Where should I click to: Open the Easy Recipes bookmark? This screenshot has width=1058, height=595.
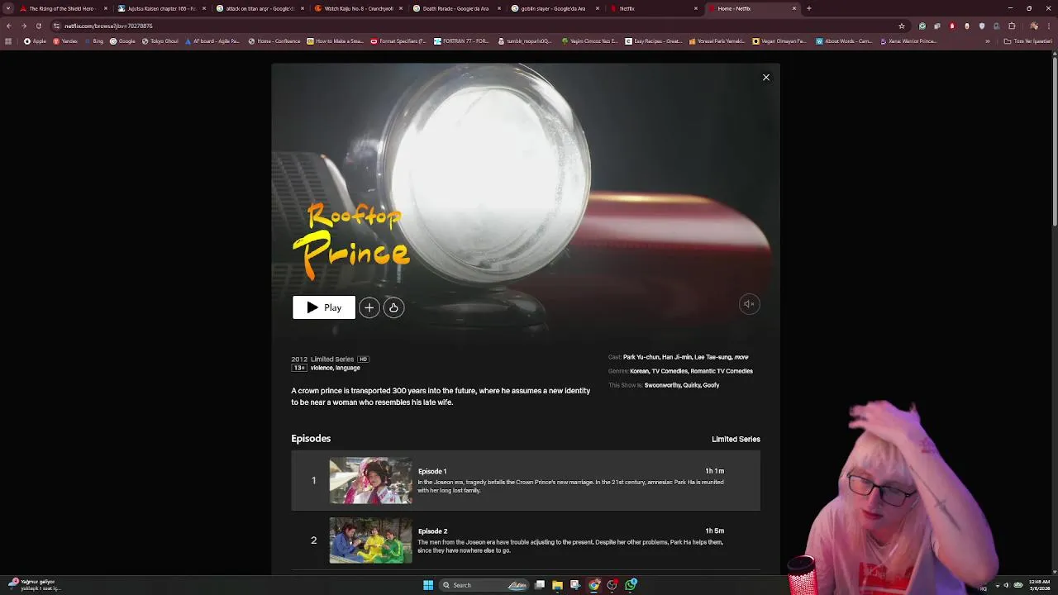click(653, 41)
